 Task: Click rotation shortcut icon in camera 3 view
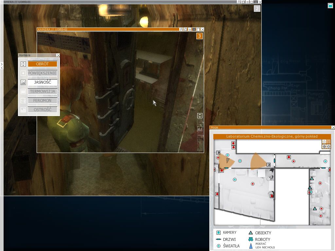click(200, 116)
